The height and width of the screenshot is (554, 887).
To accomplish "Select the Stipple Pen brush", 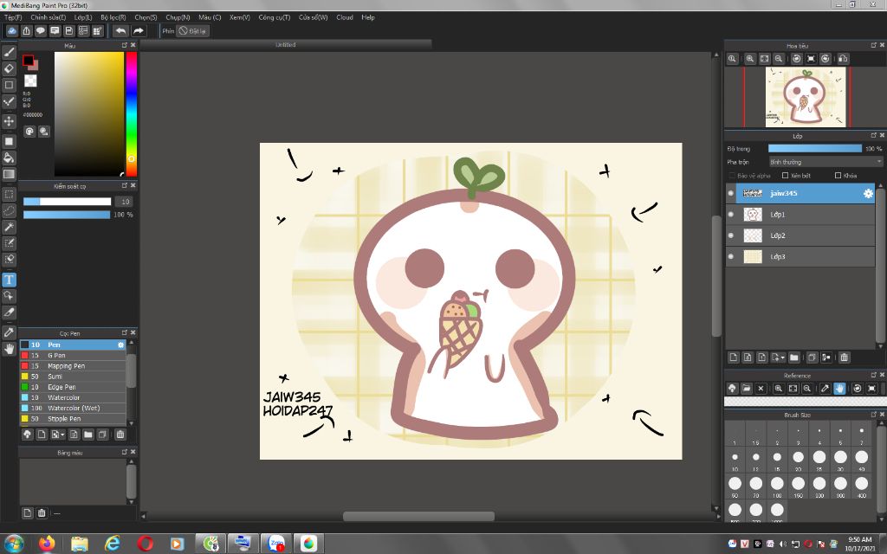I will click(73, 419).
